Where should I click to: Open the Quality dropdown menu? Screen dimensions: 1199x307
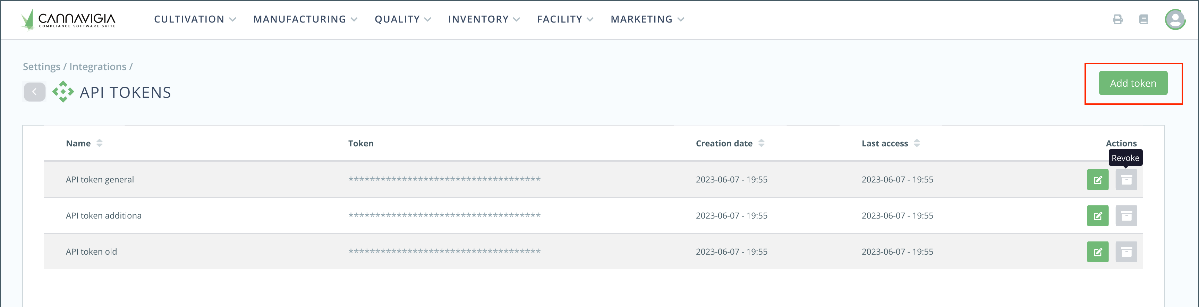[x=402, y=19]
